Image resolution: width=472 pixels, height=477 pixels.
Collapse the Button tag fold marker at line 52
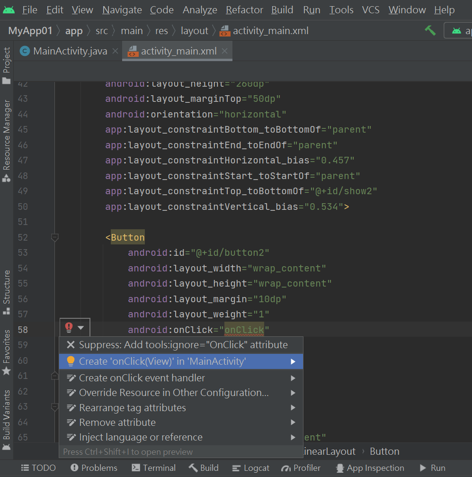(55, 237)
